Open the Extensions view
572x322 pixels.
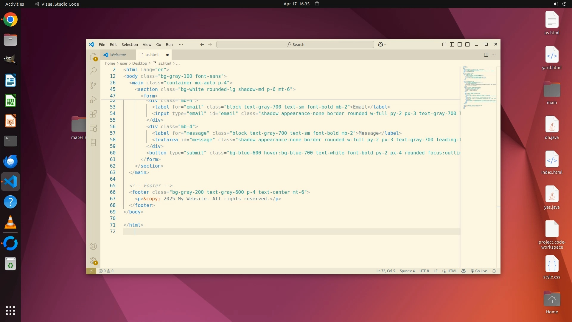[93, 114]
